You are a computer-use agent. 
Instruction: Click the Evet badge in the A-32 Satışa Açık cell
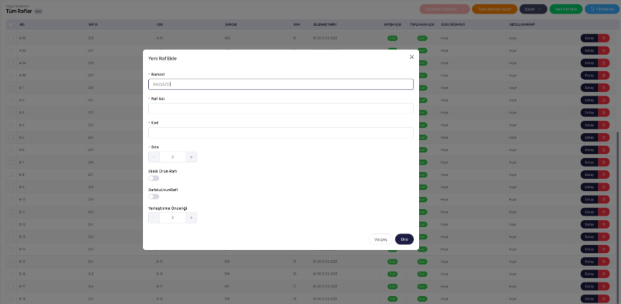click(392, 38)
